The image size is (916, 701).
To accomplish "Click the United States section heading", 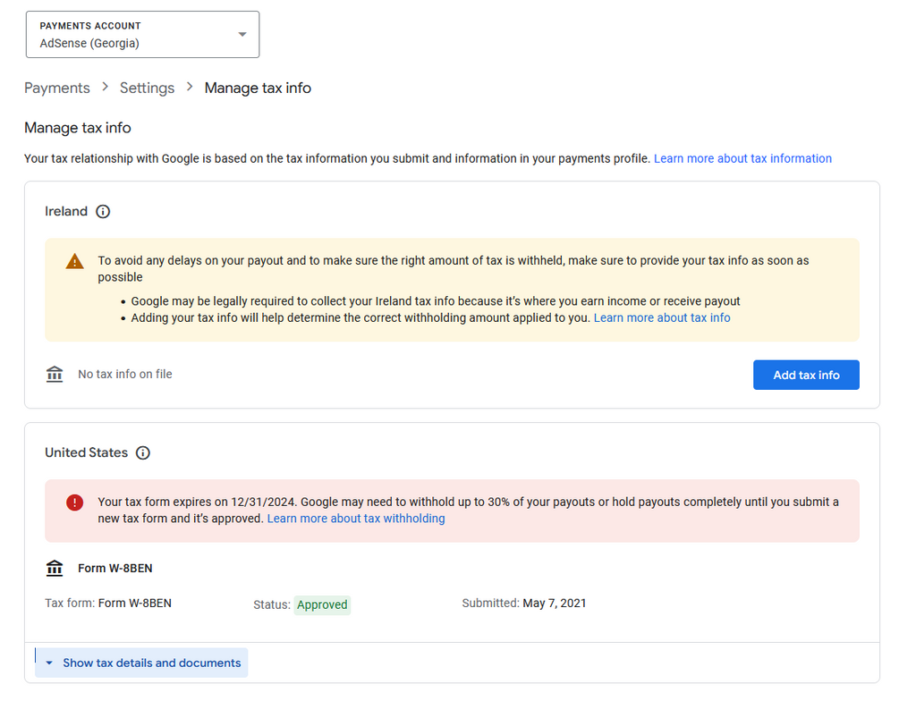I will pyautogui.click(x=87, y=452).
